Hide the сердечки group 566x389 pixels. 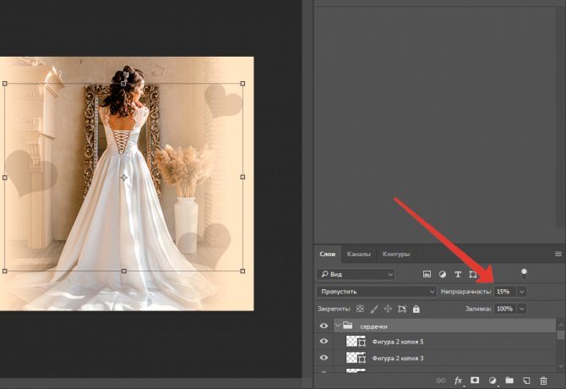pos(324,326)
